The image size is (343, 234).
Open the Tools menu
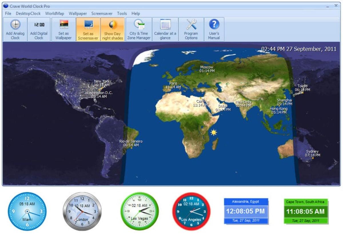122,13
